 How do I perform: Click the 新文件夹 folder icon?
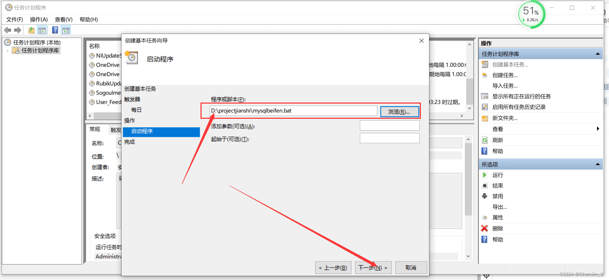coord(485,118)
